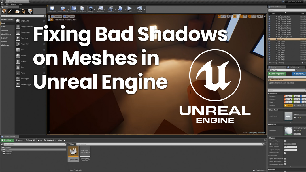Viewport: 306px width, 172px height.
Task: Click the Build icon to build lighting
Action: click(120, 9)
